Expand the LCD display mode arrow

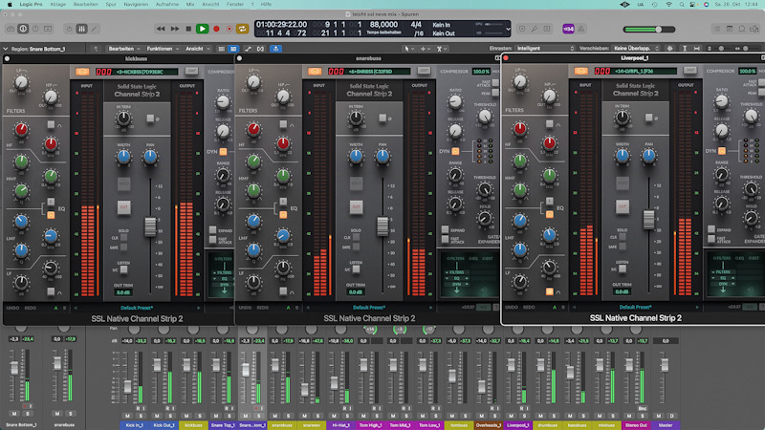[x=508, y=30]
